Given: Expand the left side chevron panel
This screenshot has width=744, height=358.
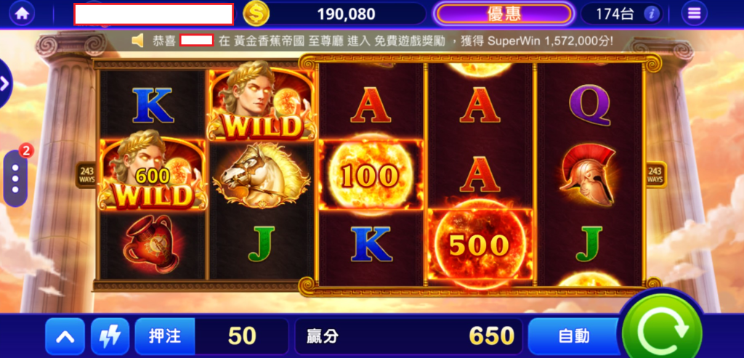Looking at the screenshot, I should [x=5, y=84].
